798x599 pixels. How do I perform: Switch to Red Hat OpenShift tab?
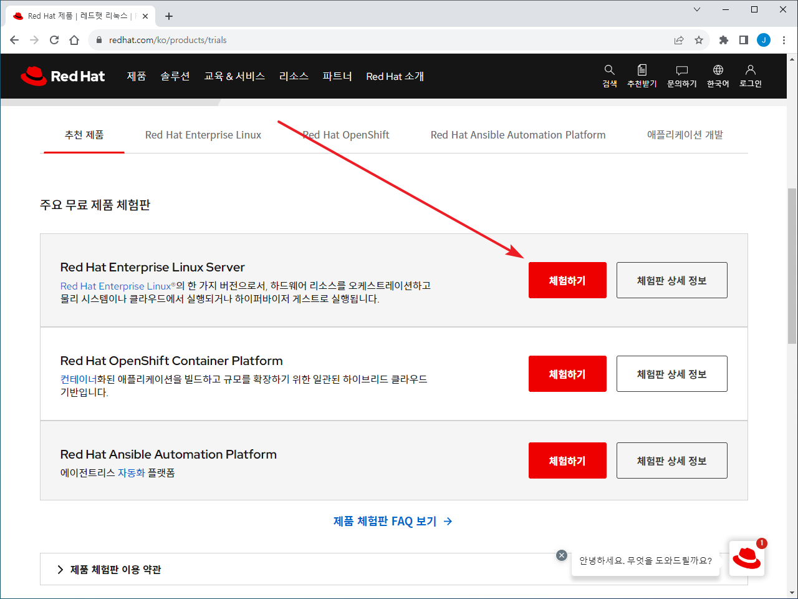point(346,135)
